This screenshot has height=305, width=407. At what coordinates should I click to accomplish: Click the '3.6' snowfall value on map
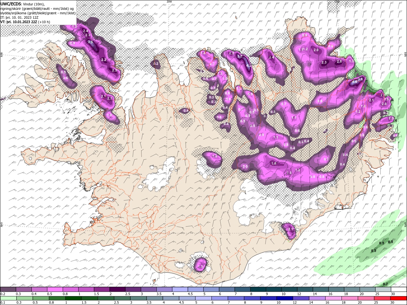(360, 79)
